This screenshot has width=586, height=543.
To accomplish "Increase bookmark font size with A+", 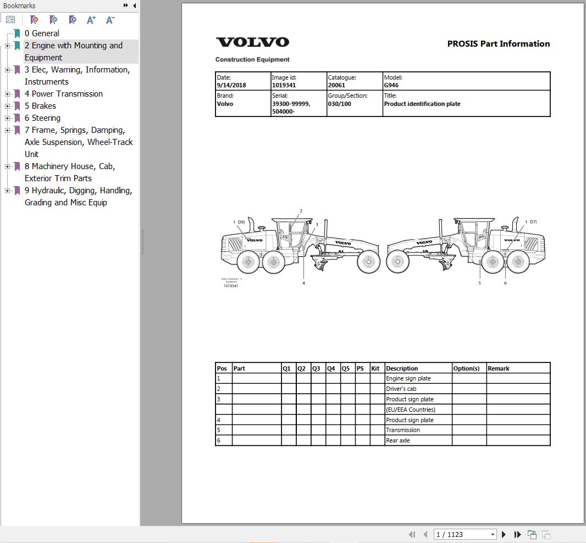I will click(x=91, y=19).
